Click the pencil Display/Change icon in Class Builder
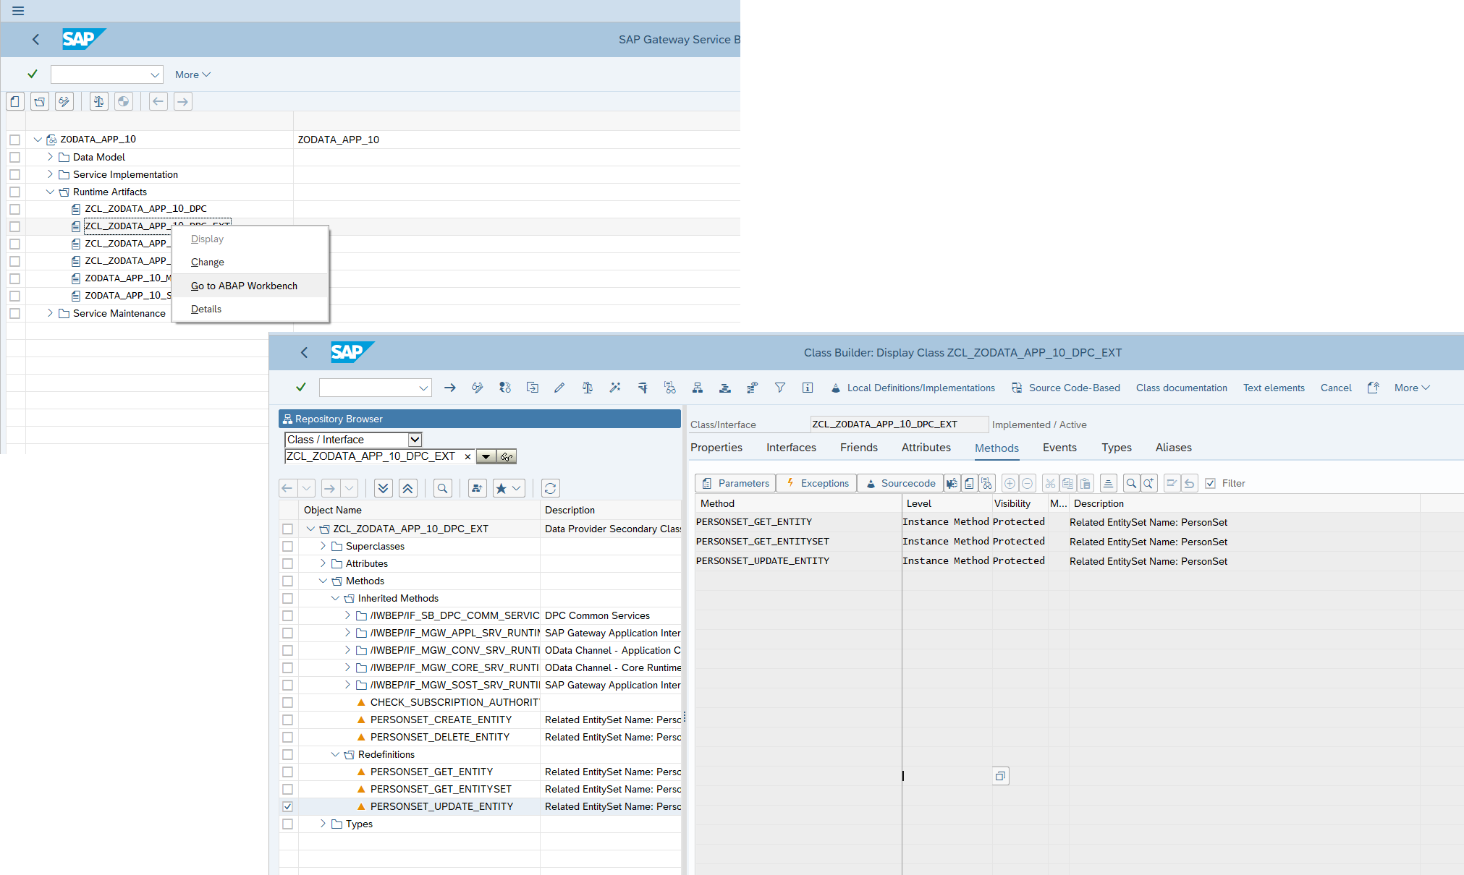1464x875 pixels. click(x=559, y=388)
